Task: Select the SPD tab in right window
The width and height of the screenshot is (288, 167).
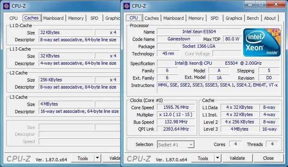Action: coord(214,18)
